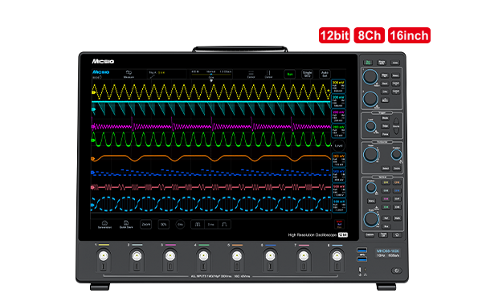
Task: Open light-blue channel 8 settings box
Action: (x=338, y=205)
